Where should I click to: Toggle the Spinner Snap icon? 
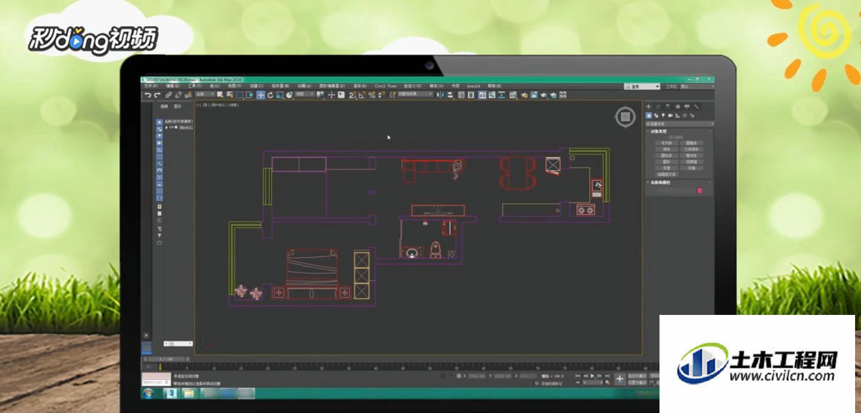point(381,95)
